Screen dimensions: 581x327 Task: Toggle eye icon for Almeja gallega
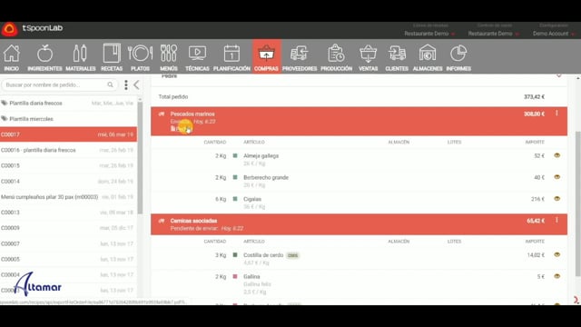coord(556,155)
